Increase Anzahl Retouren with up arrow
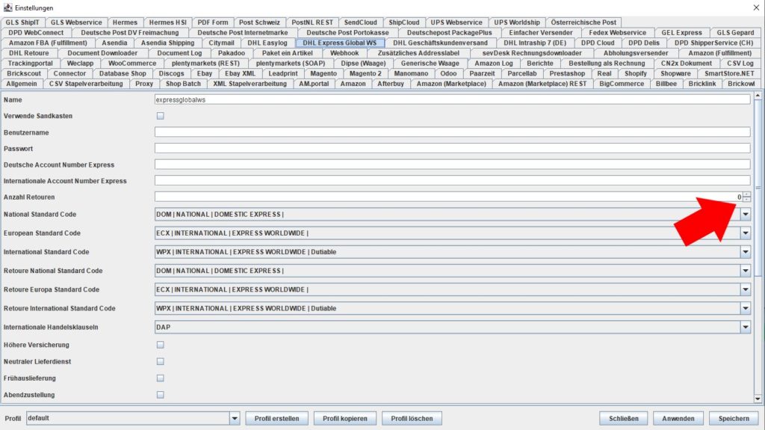Screen dimensions: 765x430 [x=746, y=194]
